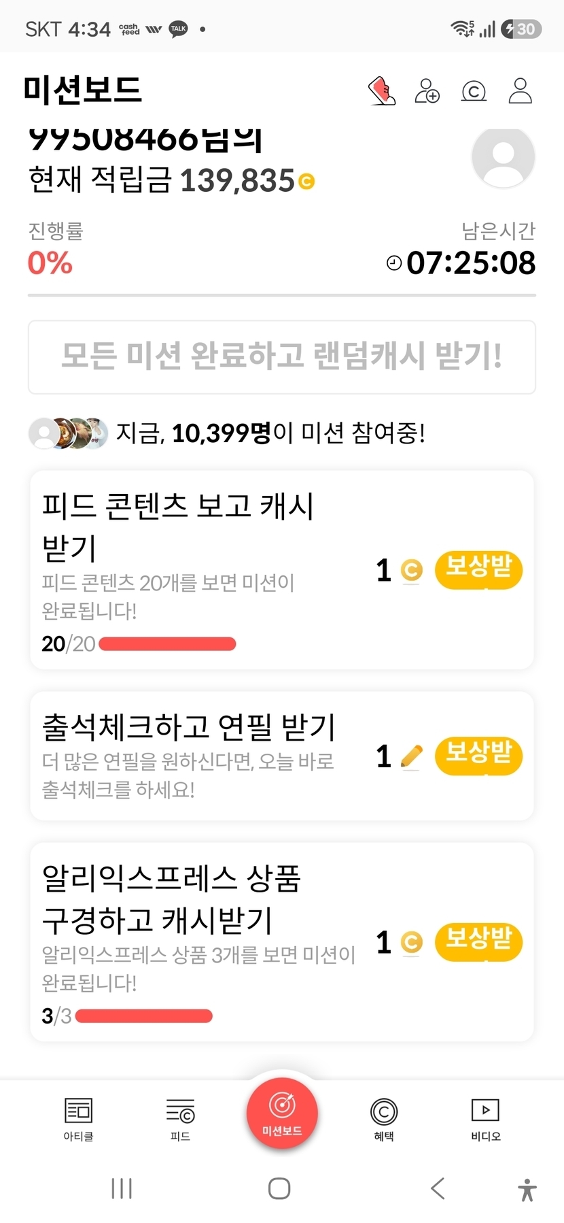
Task: Tap the 20/20 red progress bar
Action: point(167,643)
